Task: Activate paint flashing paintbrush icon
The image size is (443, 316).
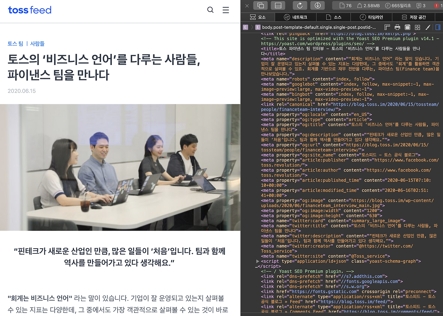Action: click(x=427, y=27)
